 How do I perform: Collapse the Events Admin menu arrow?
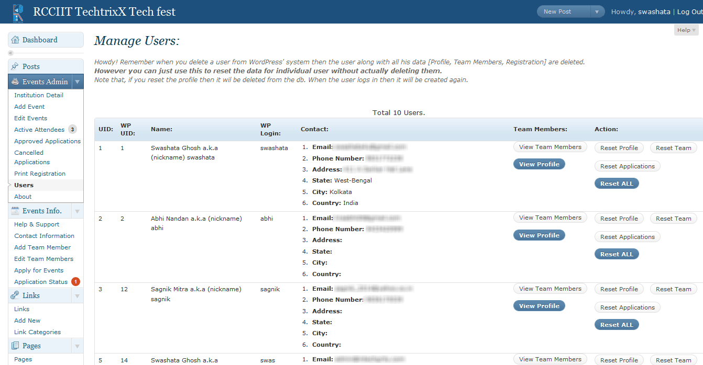click(x=77, y=82)
